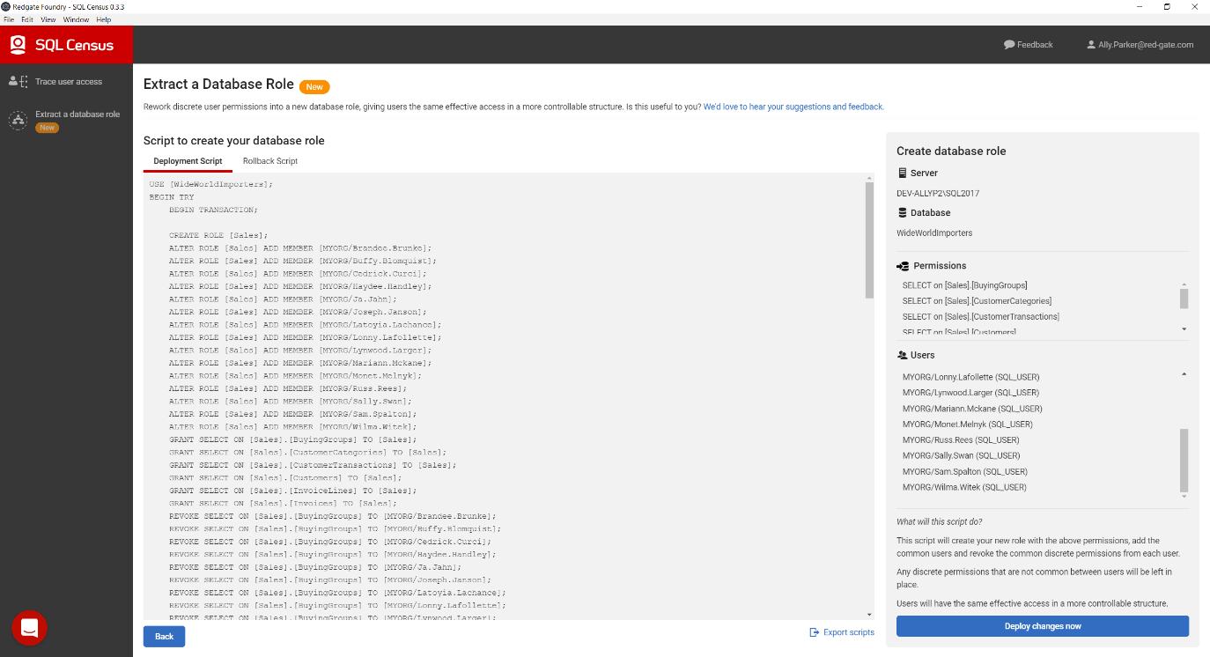
Task: Click Permissions list scroll down arrow
Action: pyautogui.click(x=1184, y=328)
